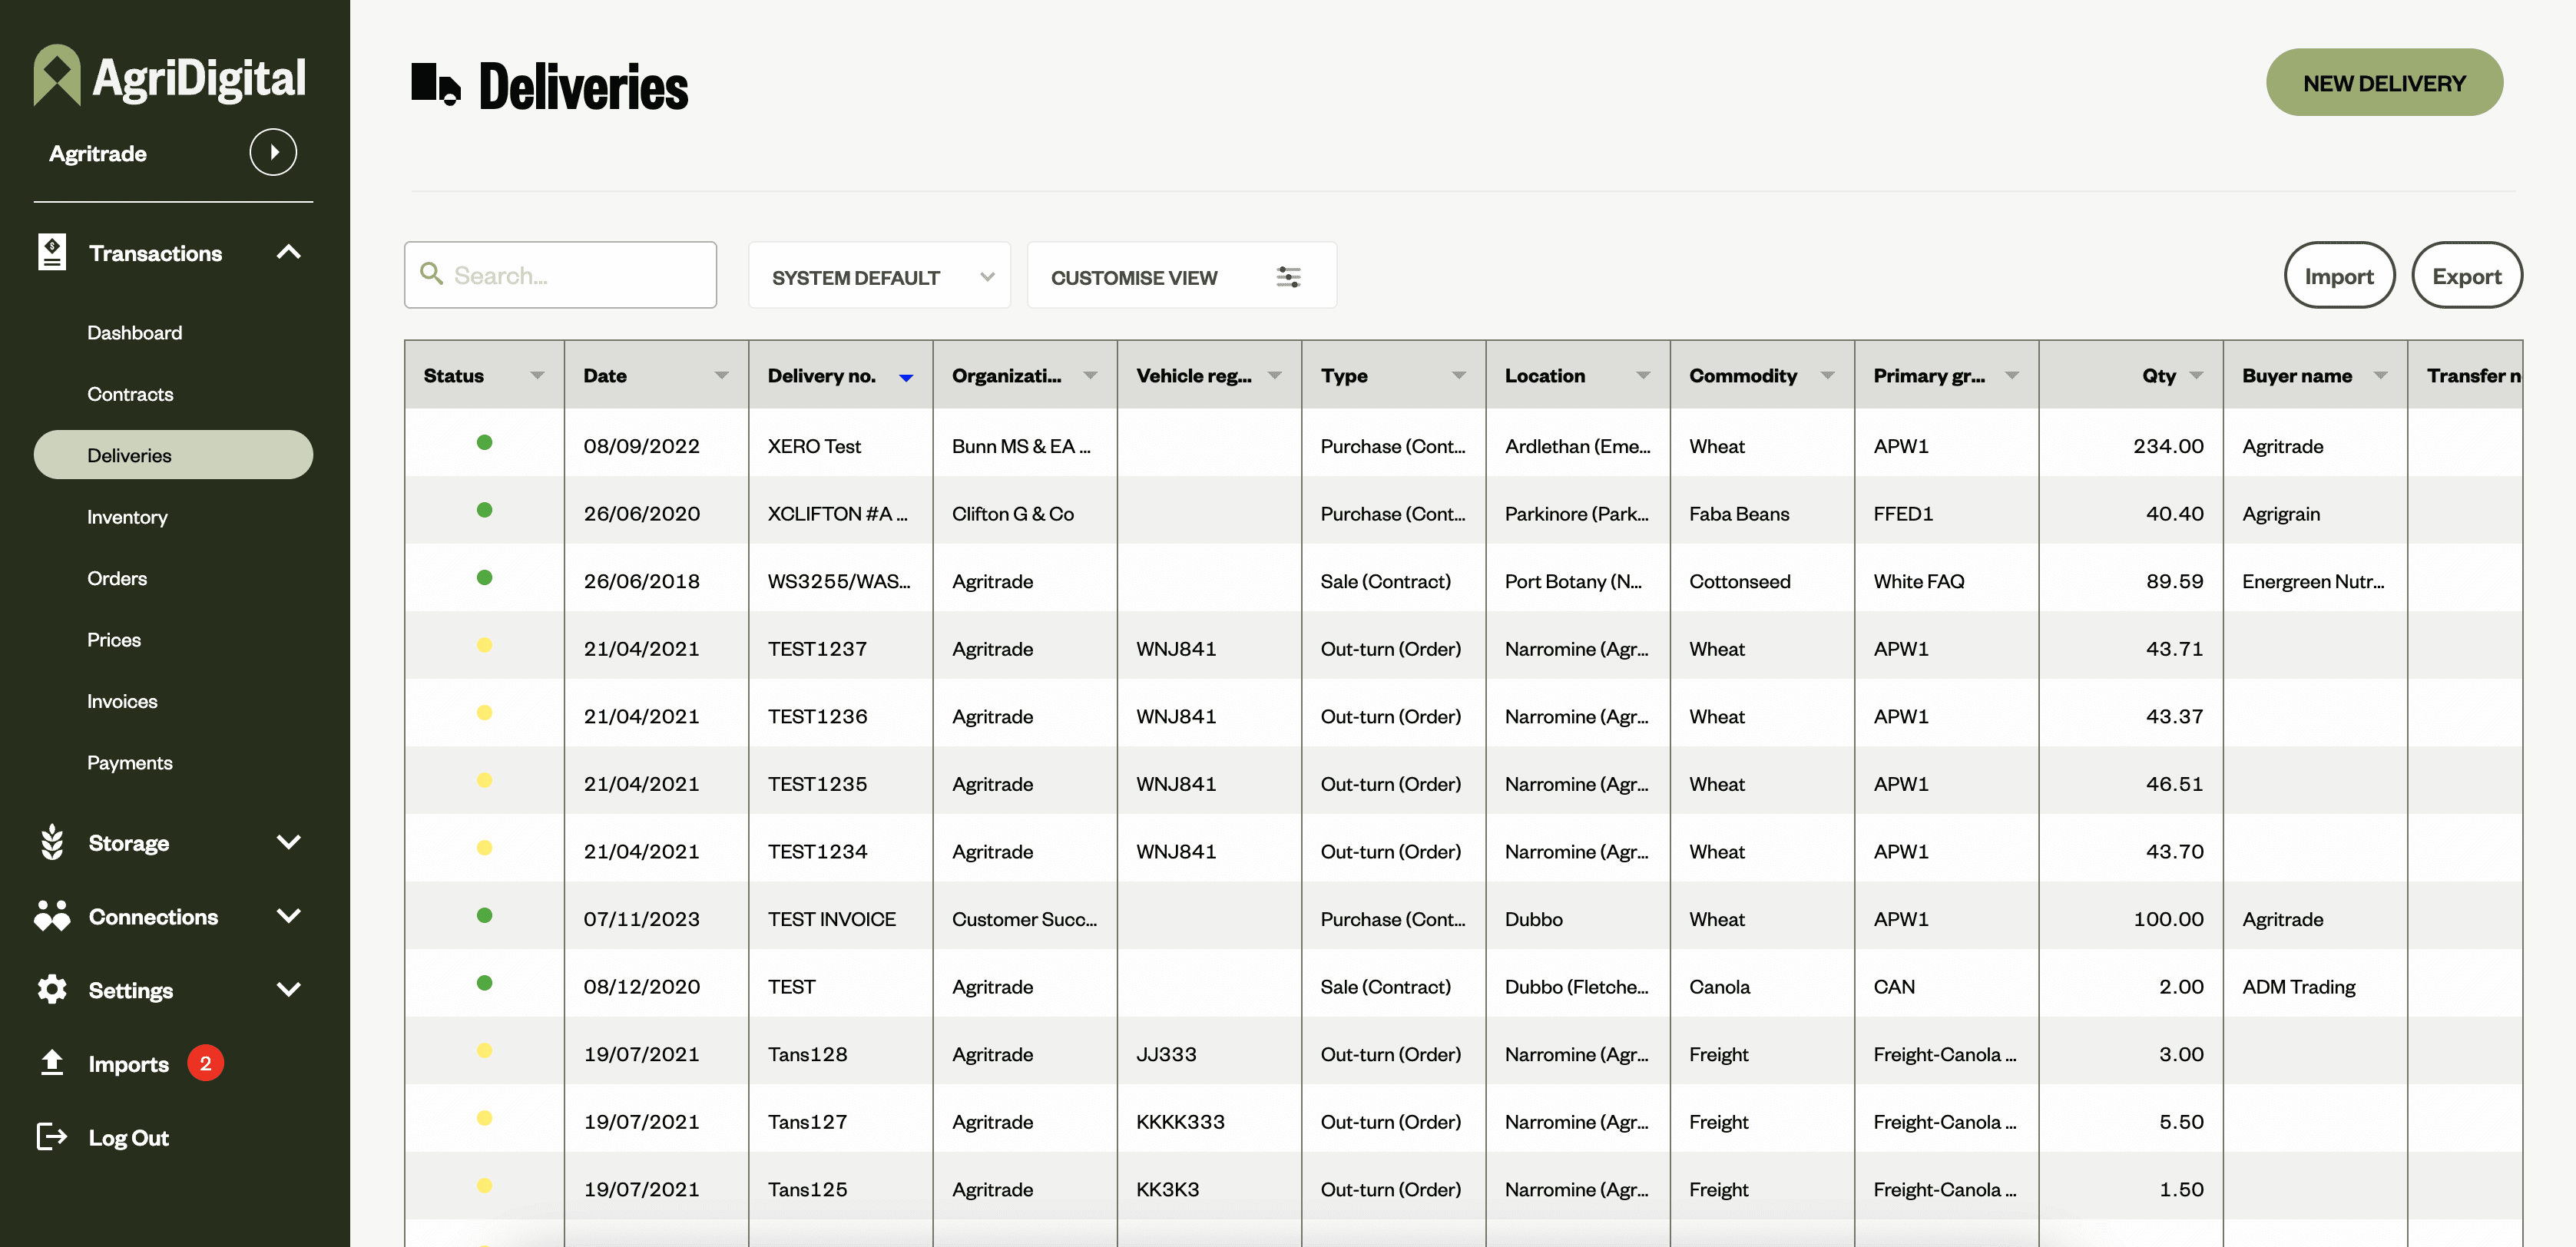Open the Commodity column filter dropdown

click(1827, 376)
